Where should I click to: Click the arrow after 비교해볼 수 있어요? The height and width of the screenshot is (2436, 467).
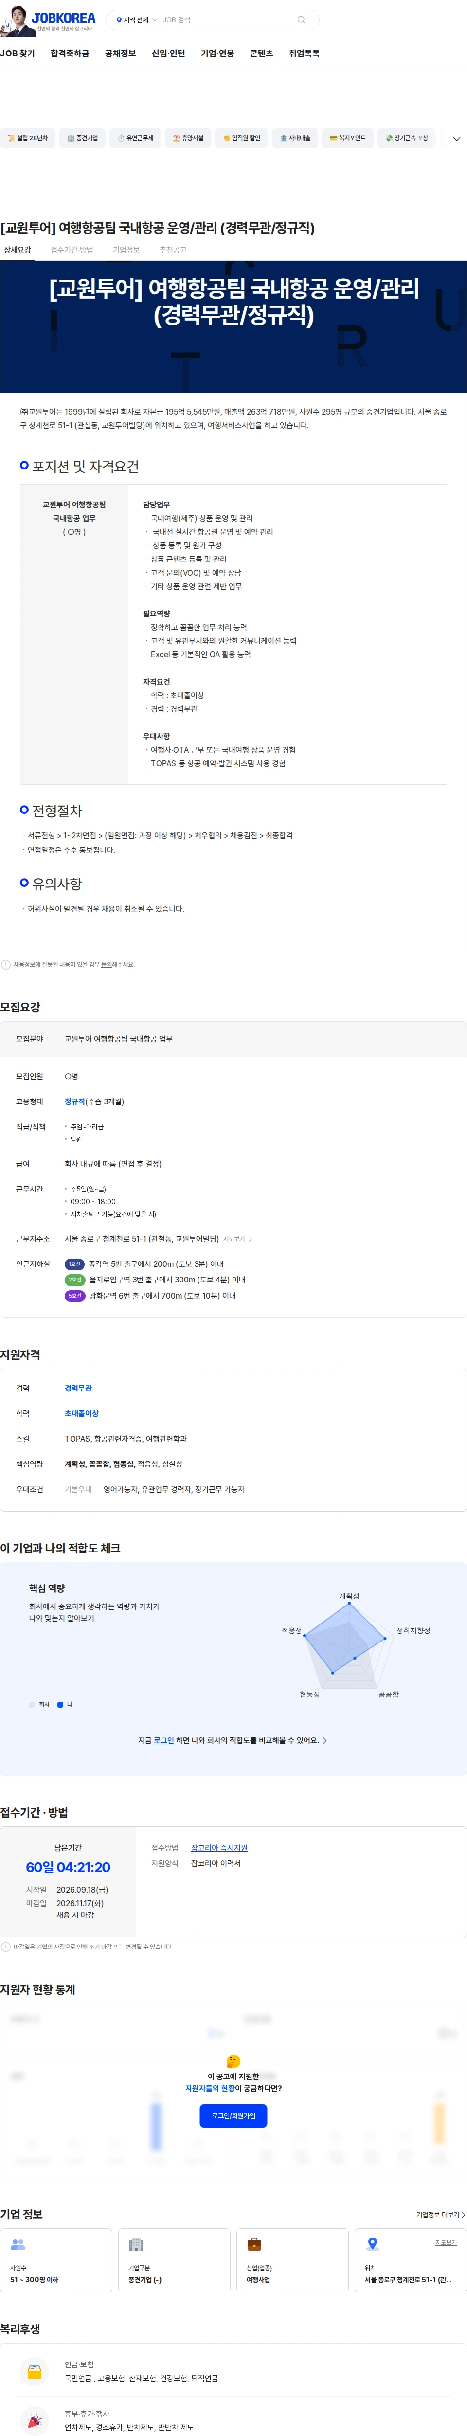click(325, 1740)
